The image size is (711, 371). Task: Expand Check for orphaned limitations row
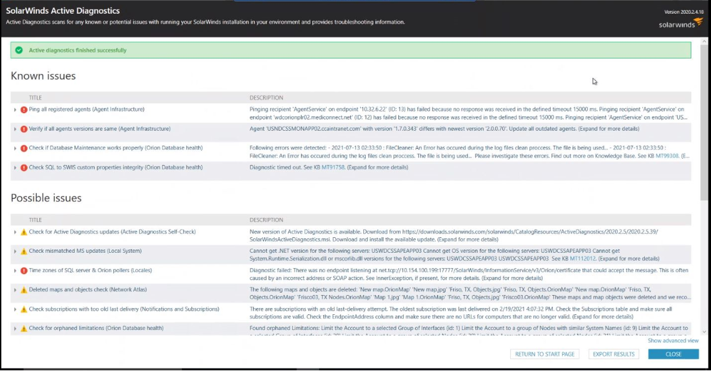coord(15,329)
